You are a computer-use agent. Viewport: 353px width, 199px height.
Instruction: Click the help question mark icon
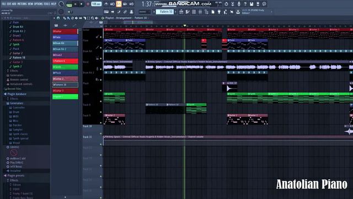(x=245, y=4)
